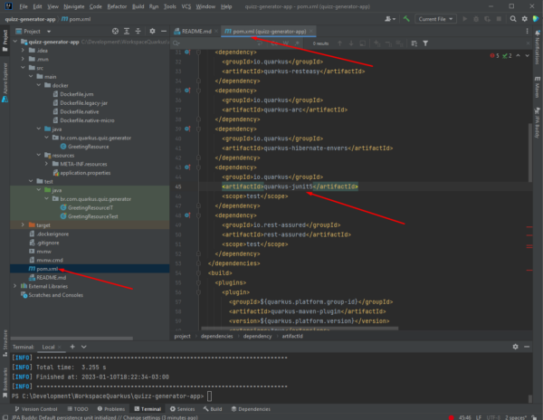Expand META-INF.resources folder

46,164
